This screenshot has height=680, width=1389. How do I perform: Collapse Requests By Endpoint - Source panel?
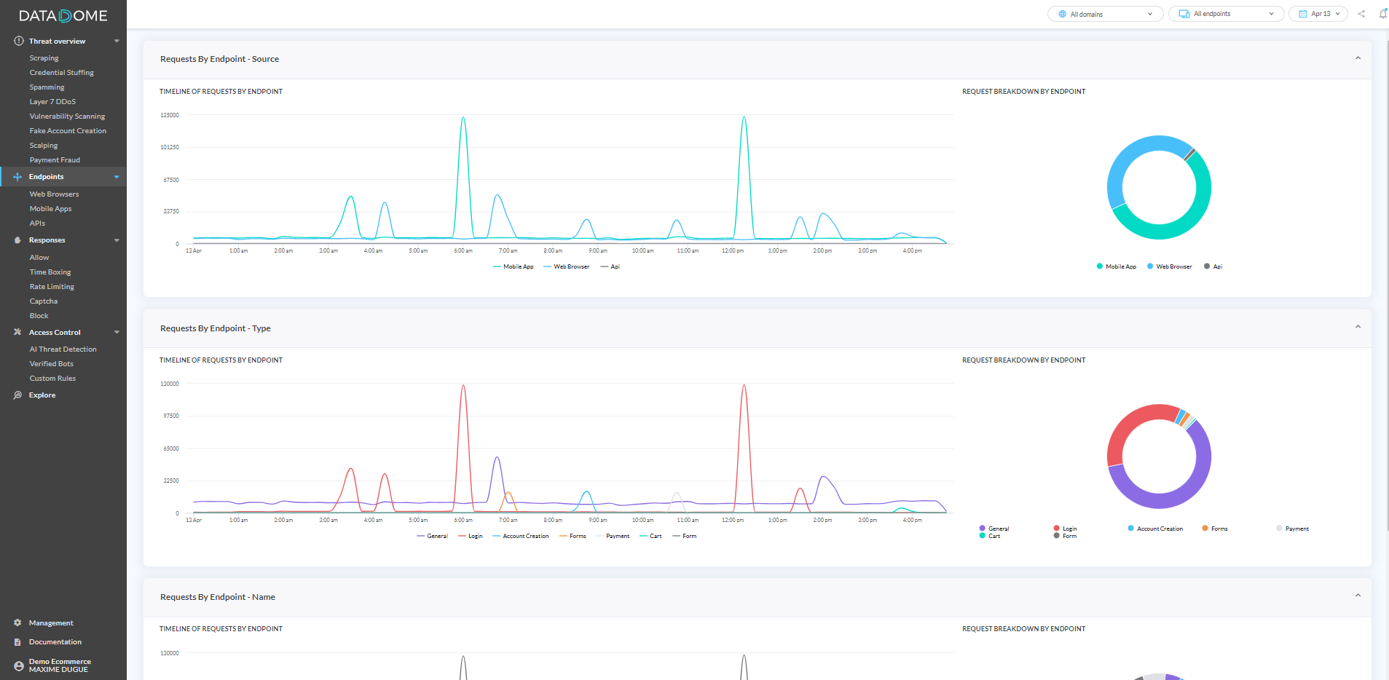1358,58
